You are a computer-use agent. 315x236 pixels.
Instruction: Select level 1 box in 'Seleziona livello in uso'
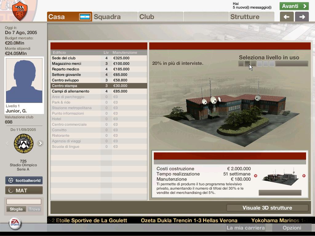(241, 64)
